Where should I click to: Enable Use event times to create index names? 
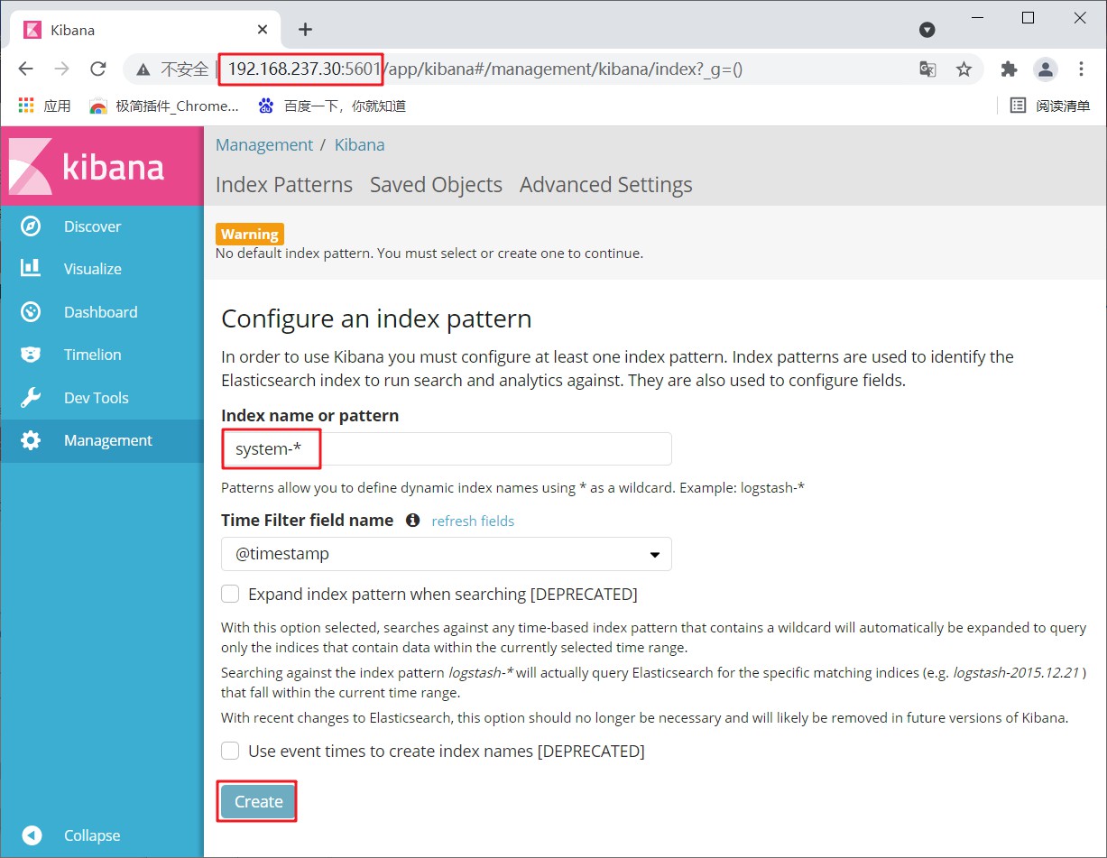[x=231, y=751]
